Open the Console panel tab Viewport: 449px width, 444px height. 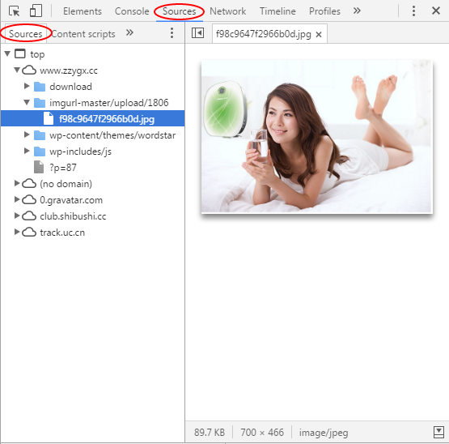(132, 11)
